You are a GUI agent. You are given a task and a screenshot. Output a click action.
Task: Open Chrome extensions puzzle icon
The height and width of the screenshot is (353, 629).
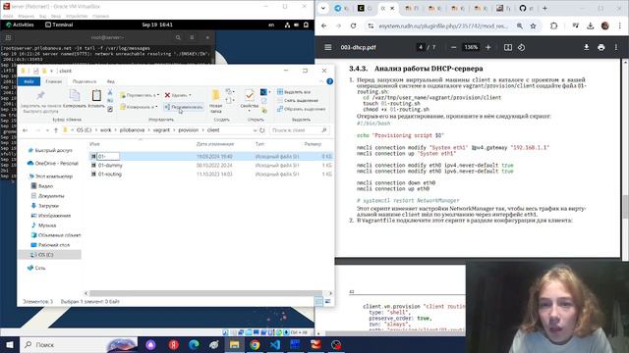point(553,25)
